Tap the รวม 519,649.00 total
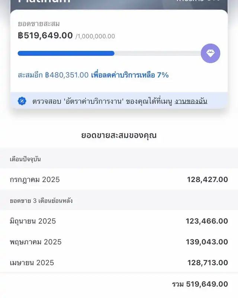The width and height of the screenshot is (238, 298). (x=200, y=284)
